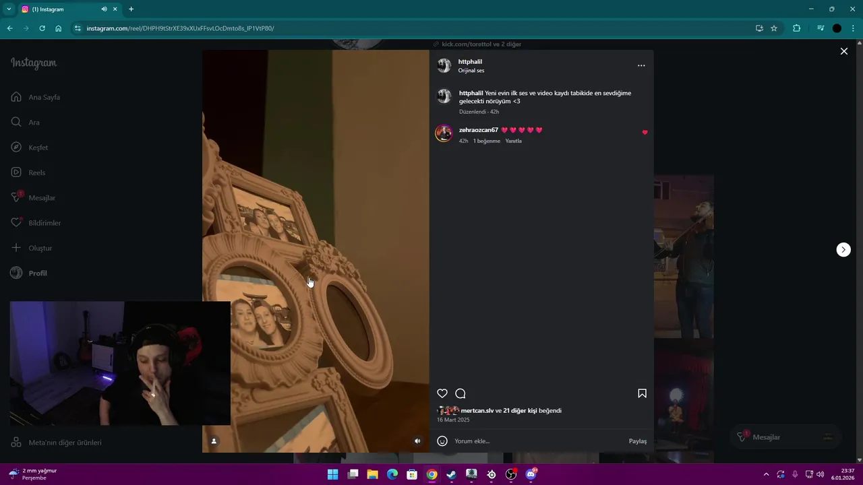Screen dimensions: 863x485
Task: Save the reel with the bookmark icon
Action: (642, 393)
